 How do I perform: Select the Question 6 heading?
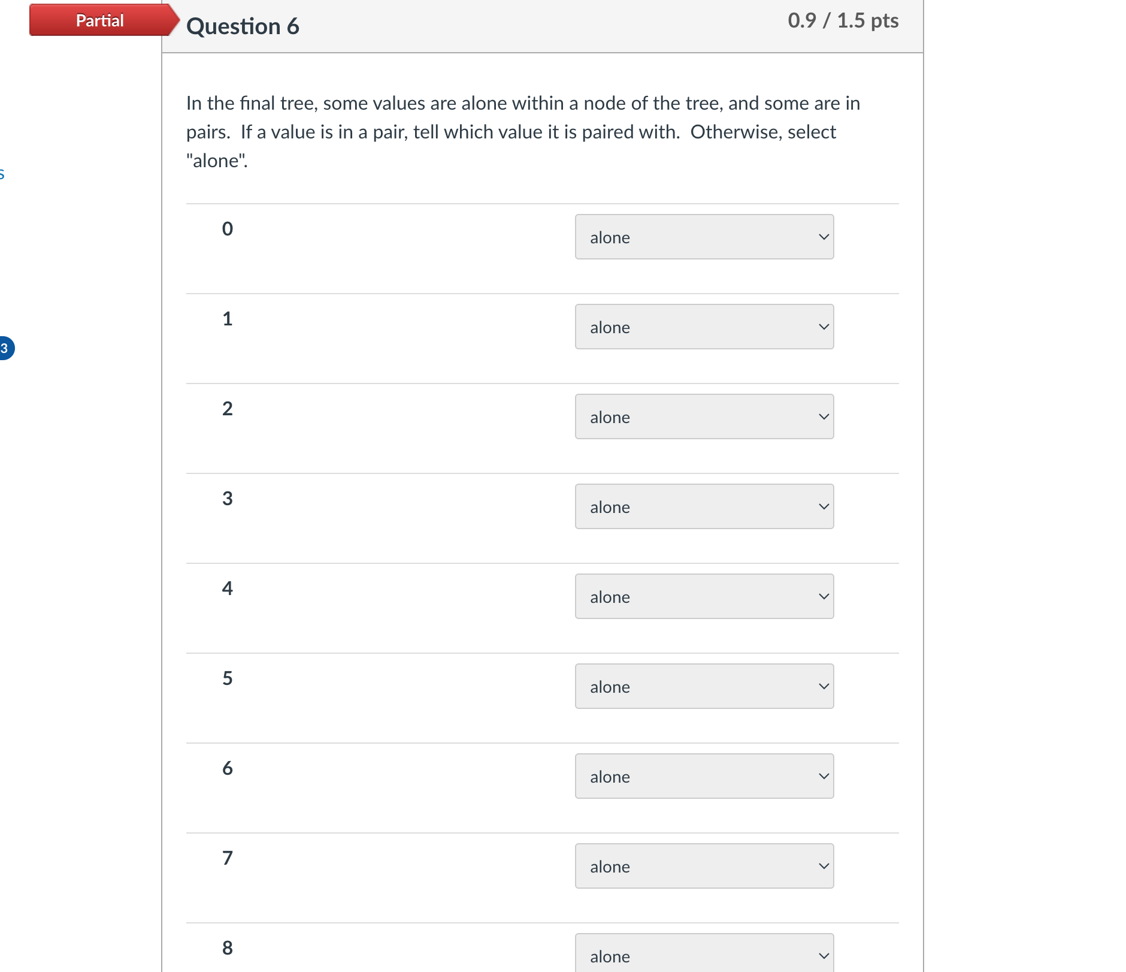click(241, 26)
